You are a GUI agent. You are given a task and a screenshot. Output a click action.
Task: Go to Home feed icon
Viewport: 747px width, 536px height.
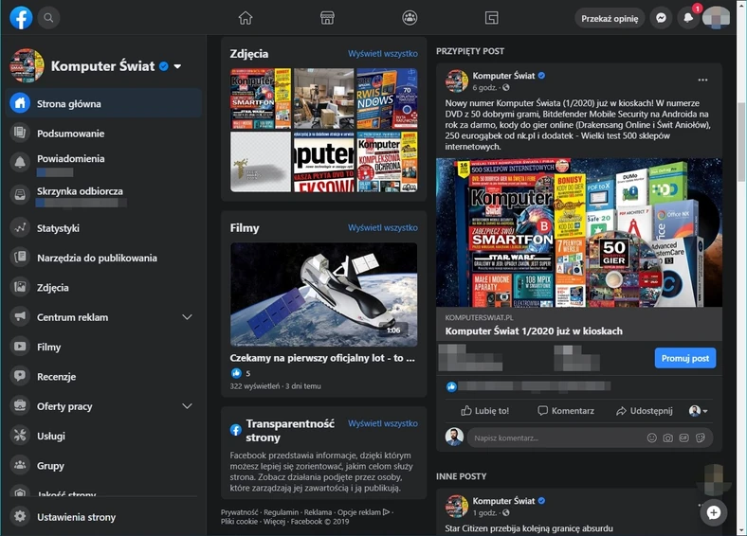point(246,18)
